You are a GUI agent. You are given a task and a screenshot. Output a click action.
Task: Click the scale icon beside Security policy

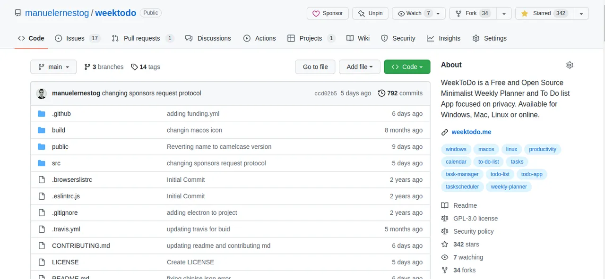click(444, 231)
